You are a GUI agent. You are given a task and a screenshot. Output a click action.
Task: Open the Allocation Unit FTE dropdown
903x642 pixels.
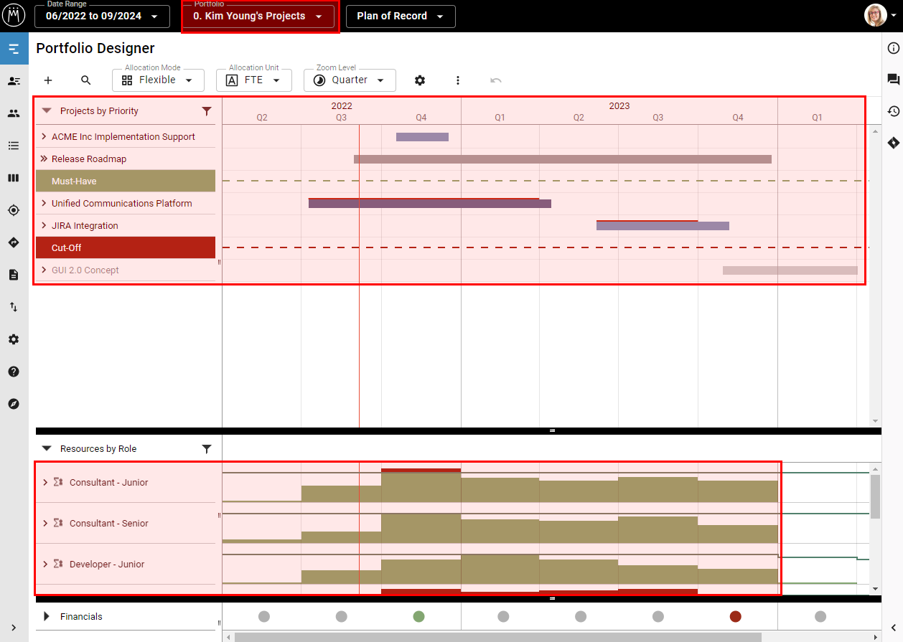click(254, 80)
